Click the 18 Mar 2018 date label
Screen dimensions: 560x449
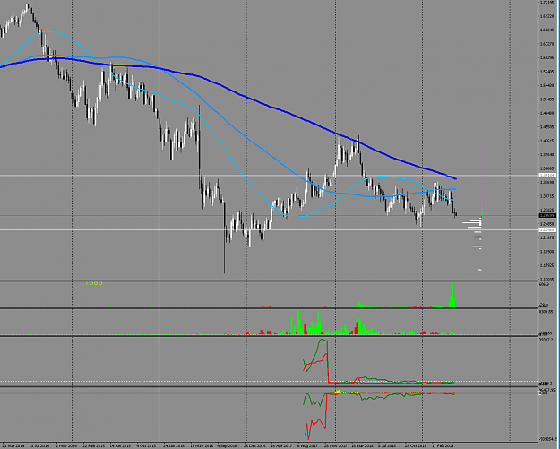tap(362, 446)
